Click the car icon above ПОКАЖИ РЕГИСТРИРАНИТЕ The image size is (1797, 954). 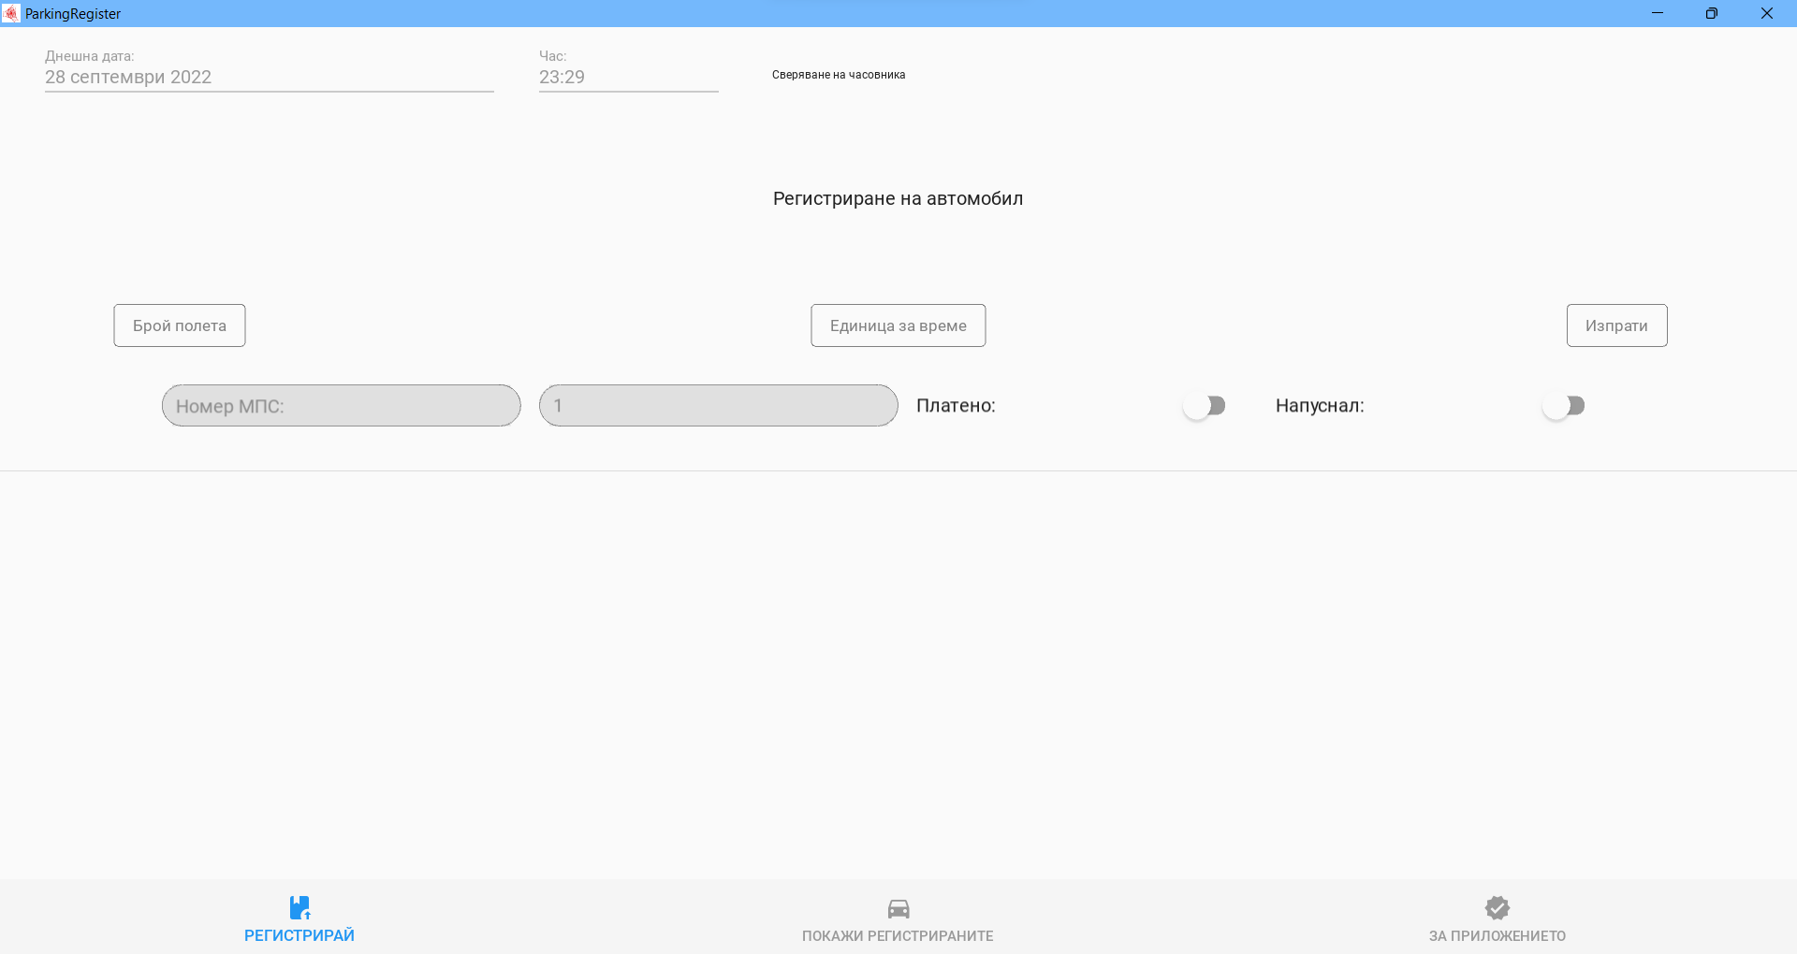point(898,906)
